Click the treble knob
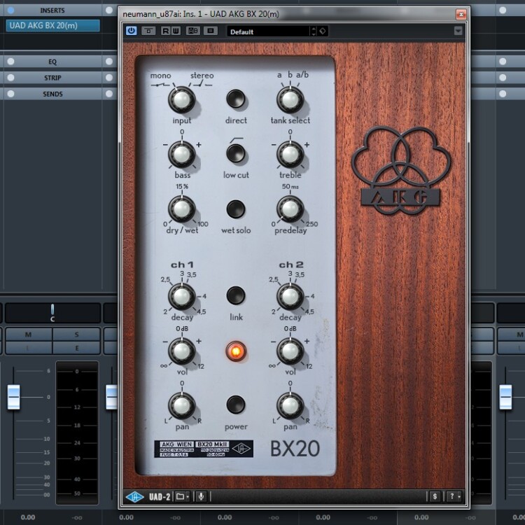The height and width of the screenshot is (525, 525). pyautogui.click(x=290, y=155)
